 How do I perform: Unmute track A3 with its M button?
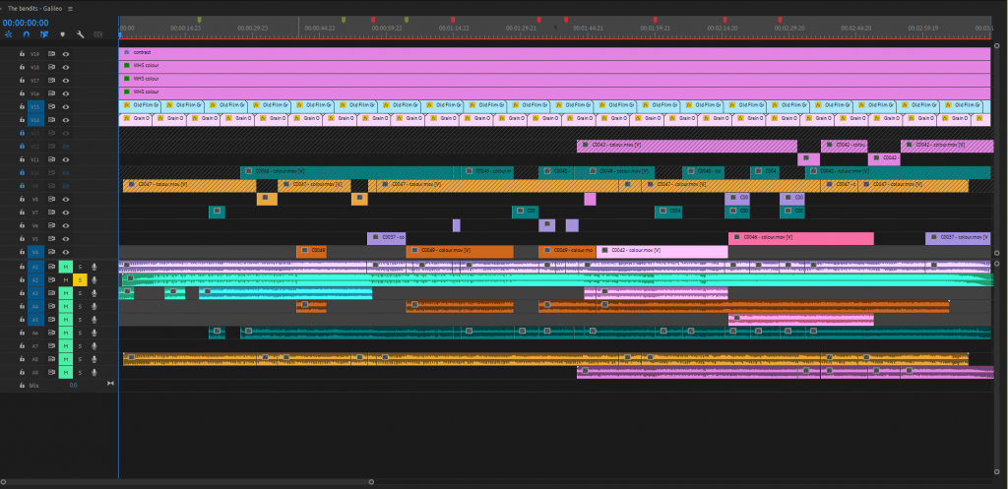tap(65, 293)
